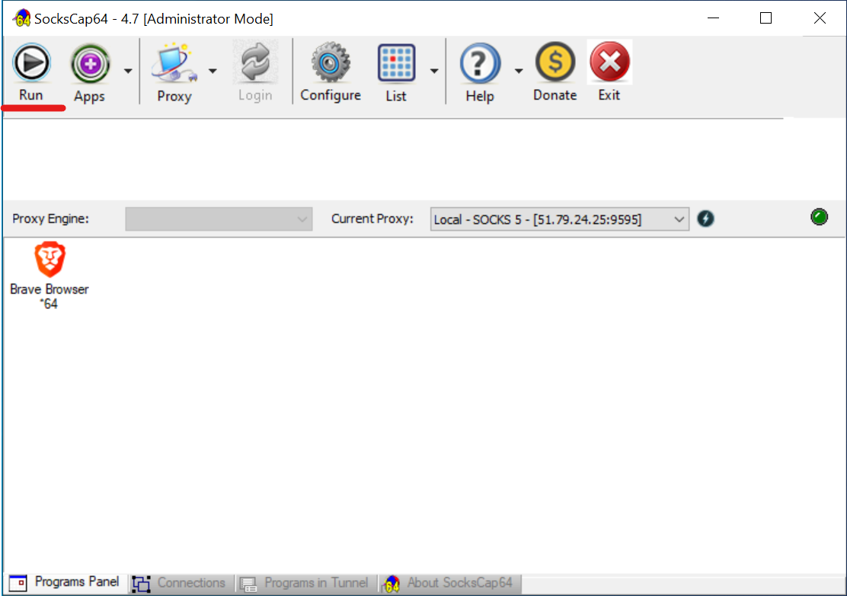The width and height of the screenshot is (847, 596).
Task: Expand the Apps dropdown arrow
Action: pos(128,71)
